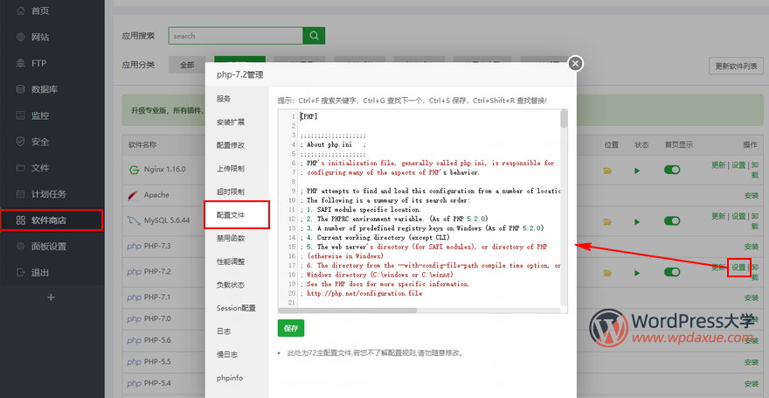769x398 pixels.
Task: Open the 负载状态 tab
Action: point(237,284)
